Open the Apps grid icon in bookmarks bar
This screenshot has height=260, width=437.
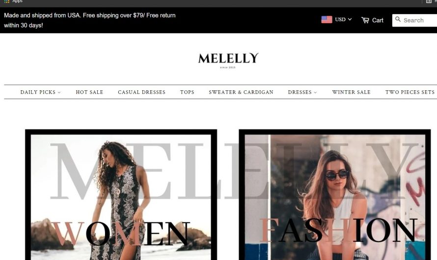point(7,1)
